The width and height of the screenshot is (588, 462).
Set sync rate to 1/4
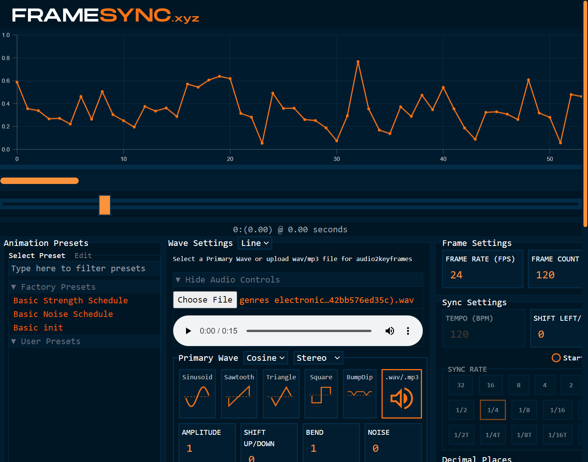pyautogui.click(x=493, y=410)
